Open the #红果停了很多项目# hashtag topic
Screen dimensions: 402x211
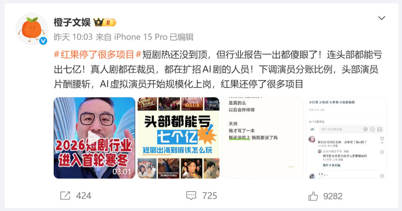point(98,55)
